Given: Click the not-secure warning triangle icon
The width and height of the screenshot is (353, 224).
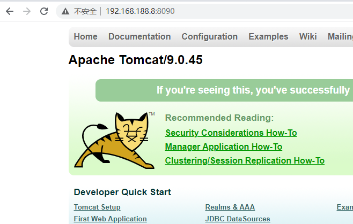Looking at the screenshot, I should pyautogui.click(x=65, y=11).
